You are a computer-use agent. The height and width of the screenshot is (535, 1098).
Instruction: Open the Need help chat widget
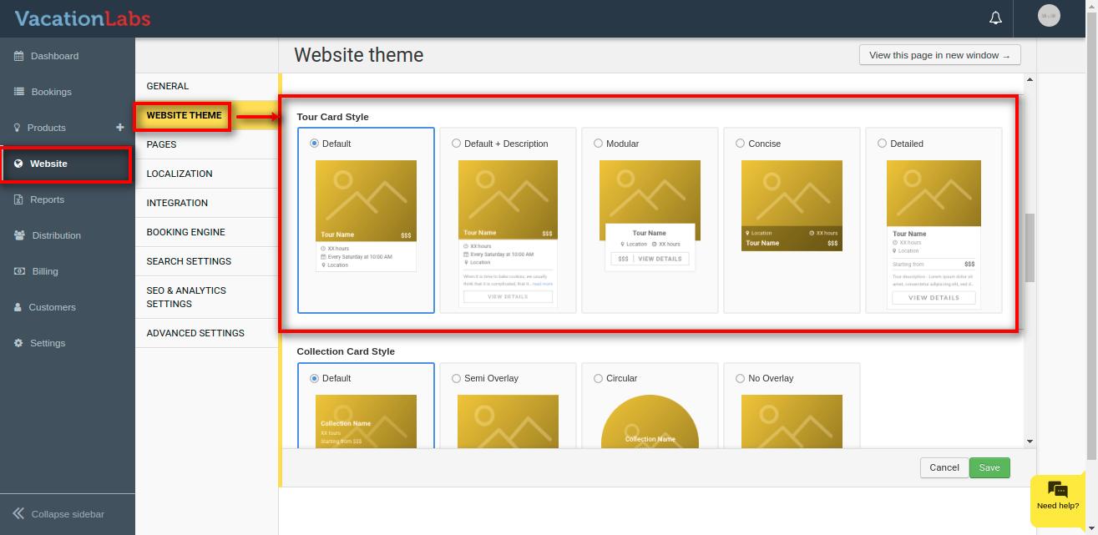pyautogui.click(x=1057, y=496)
